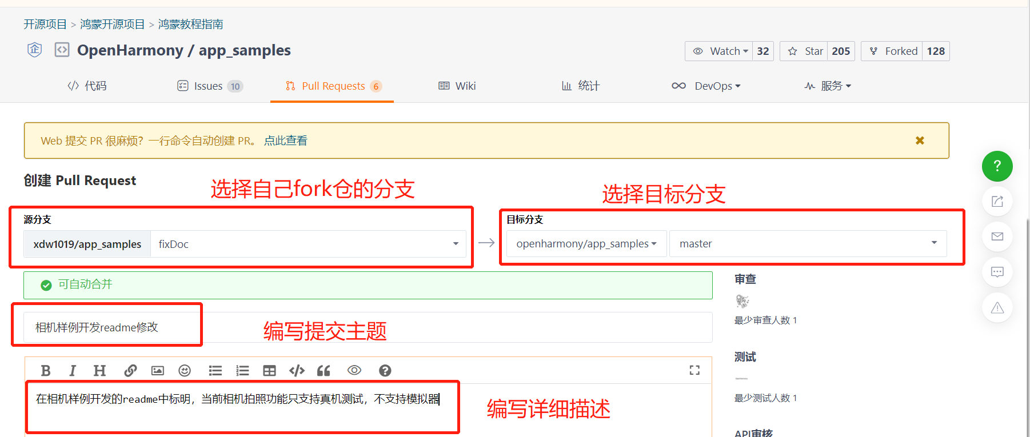Open target branch master dropdown
This screenshot has width=1030, height=437.
(x=808, y=244)
